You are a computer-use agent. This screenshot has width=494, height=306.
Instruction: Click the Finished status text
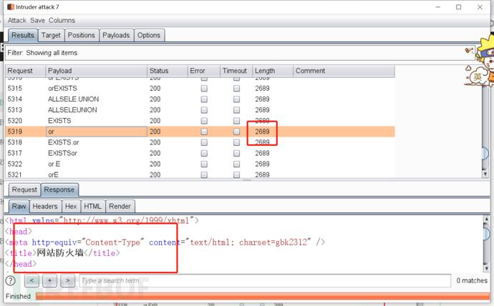[19, 296]
